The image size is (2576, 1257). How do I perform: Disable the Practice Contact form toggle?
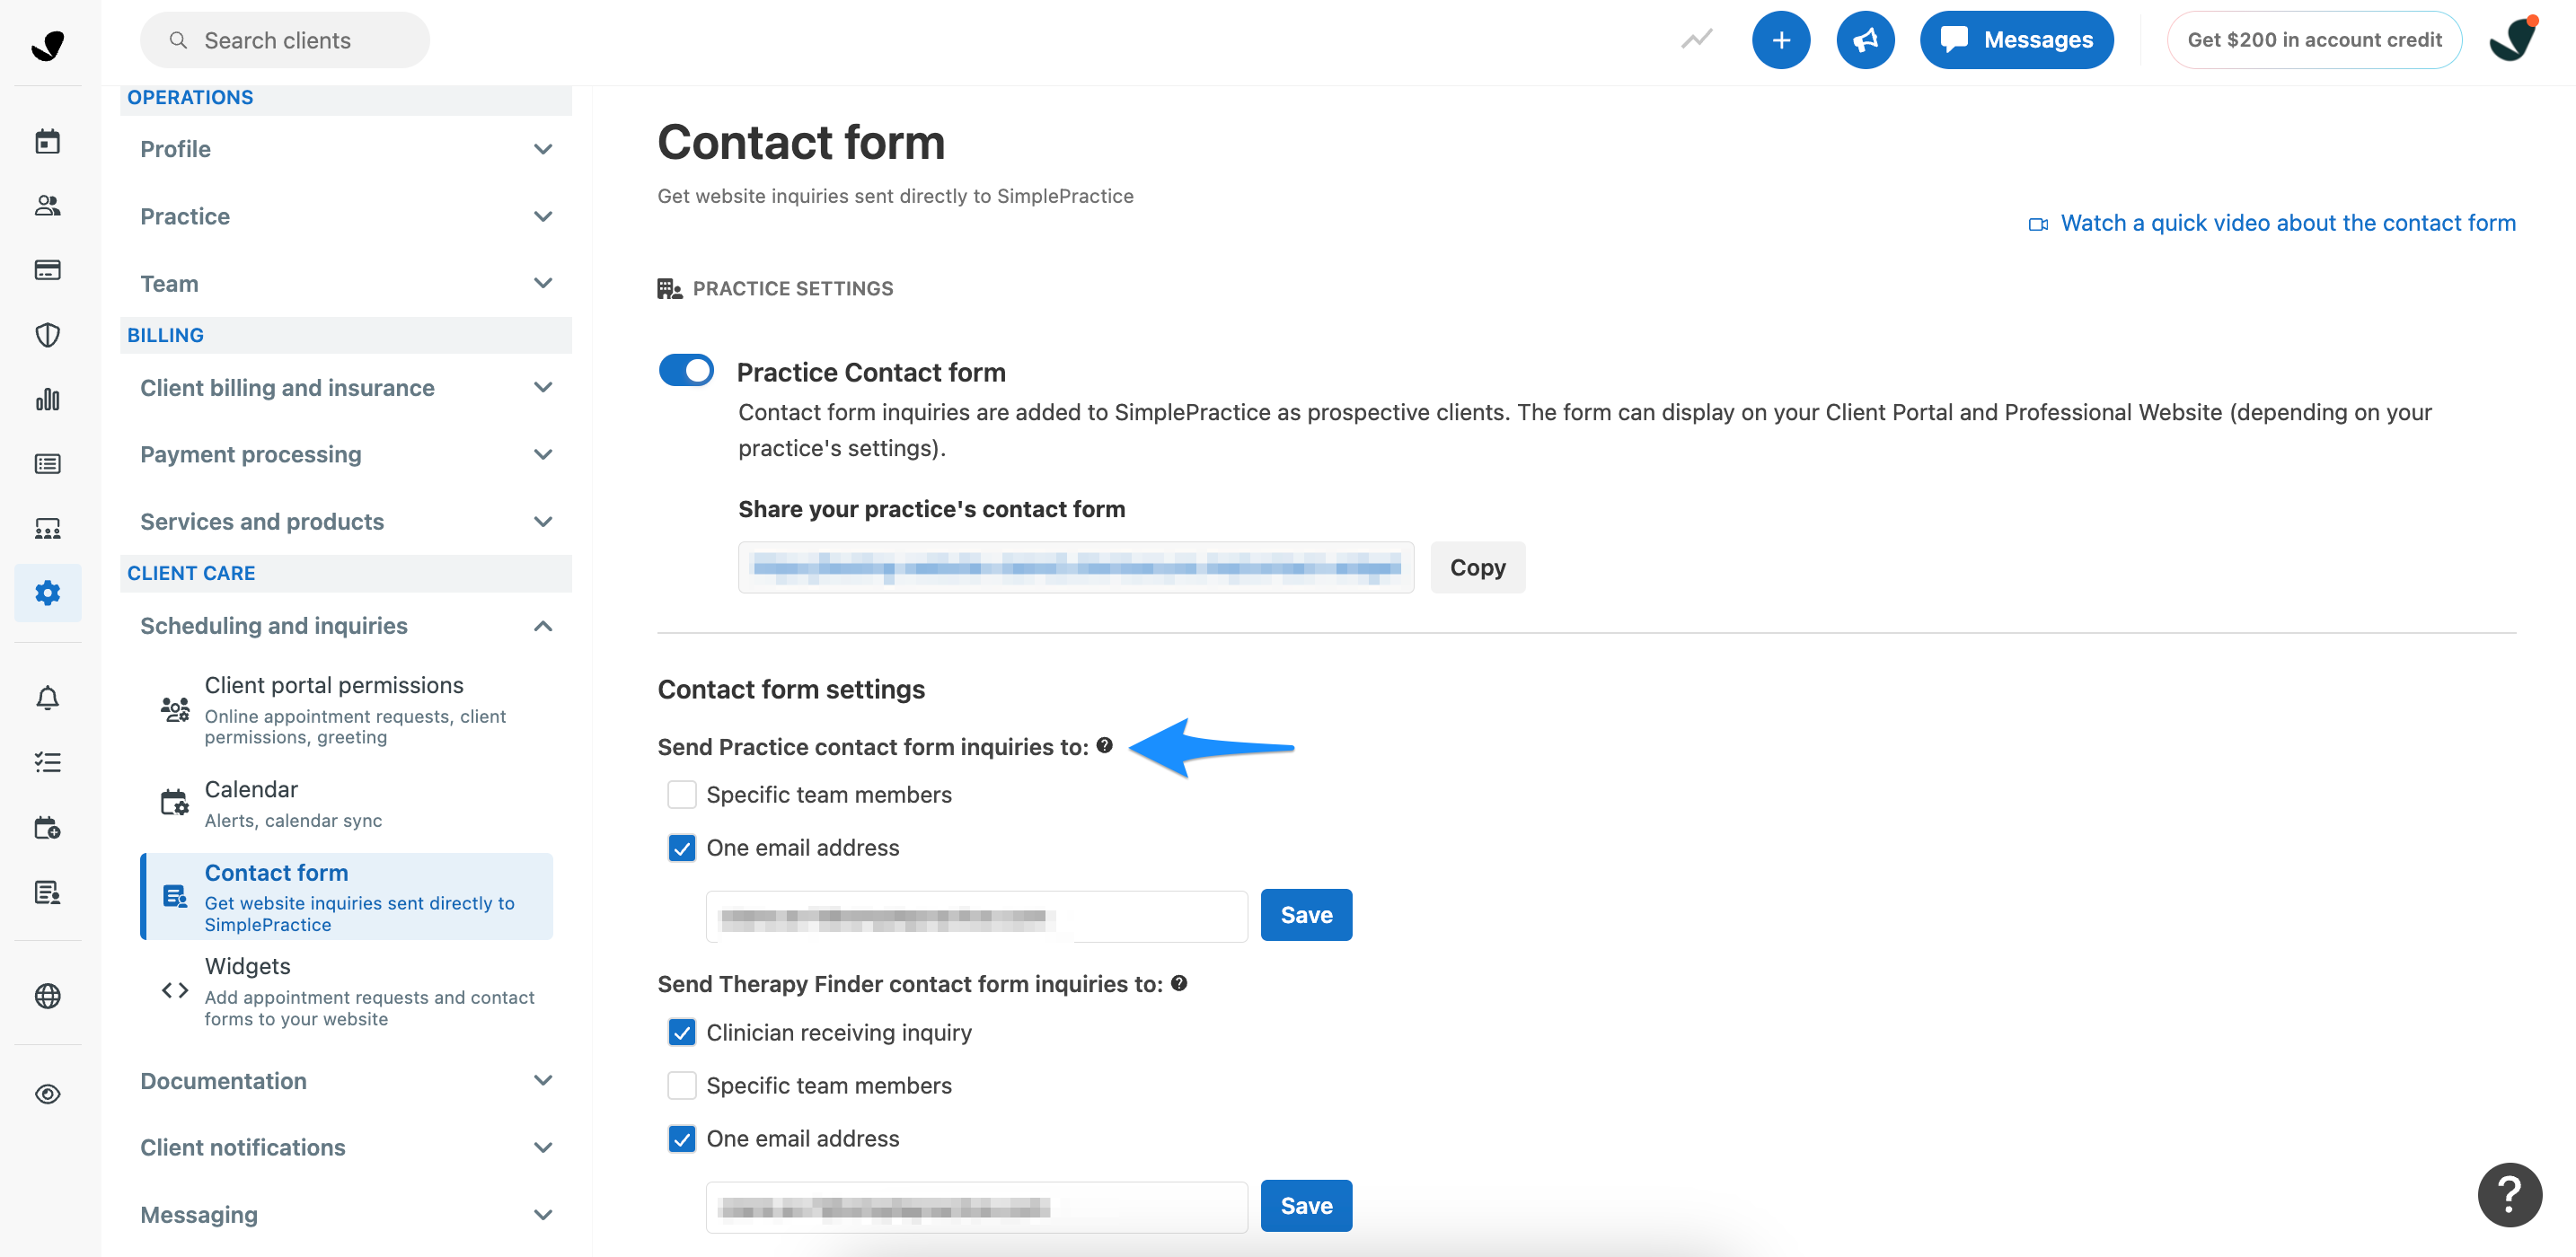coord(686,370)
